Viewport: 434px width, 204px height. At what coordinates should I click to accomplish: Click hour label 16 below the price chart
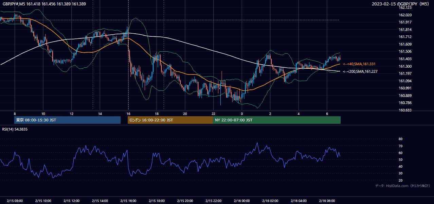click(128, 114)
